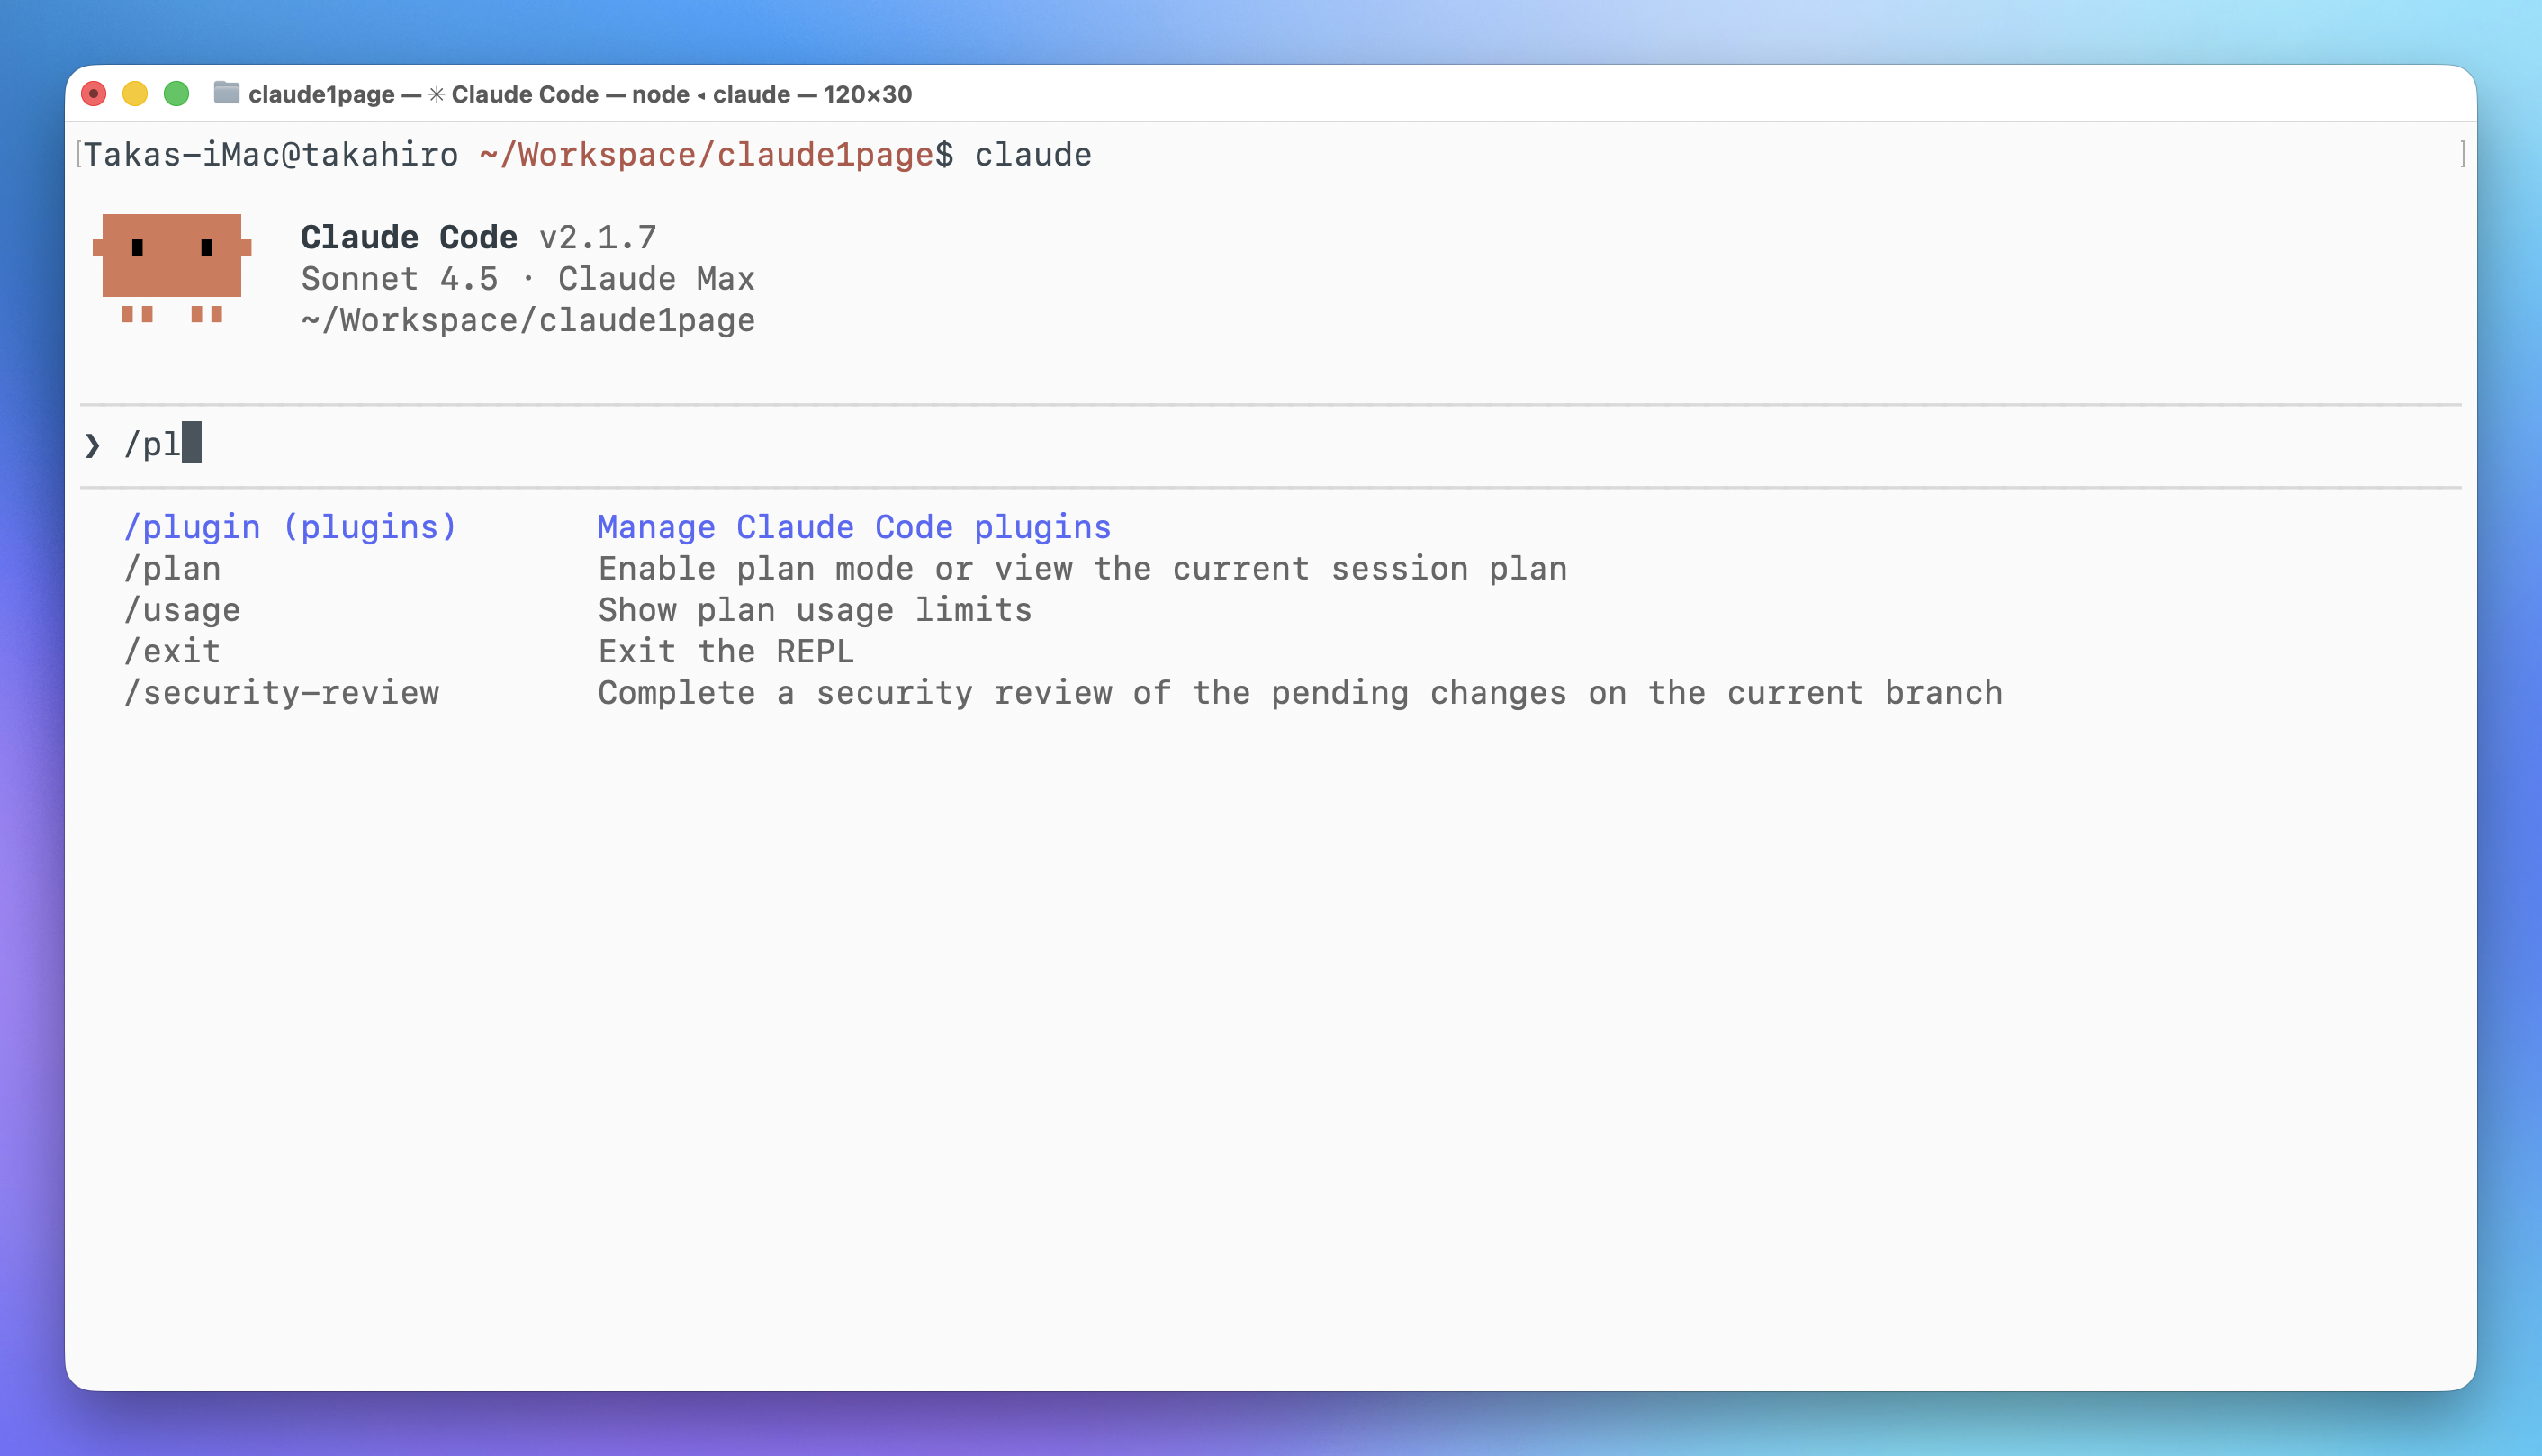Choose the /plan command suggestion
2542x1456 pixels.
point(172,569)
